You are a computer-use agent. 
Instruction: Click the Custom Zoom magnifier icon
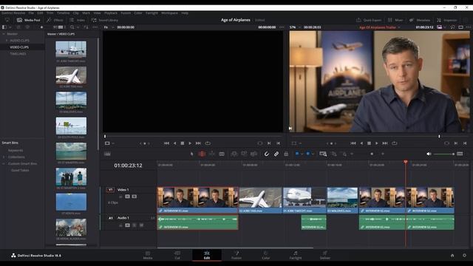click(x=344, y=154)
